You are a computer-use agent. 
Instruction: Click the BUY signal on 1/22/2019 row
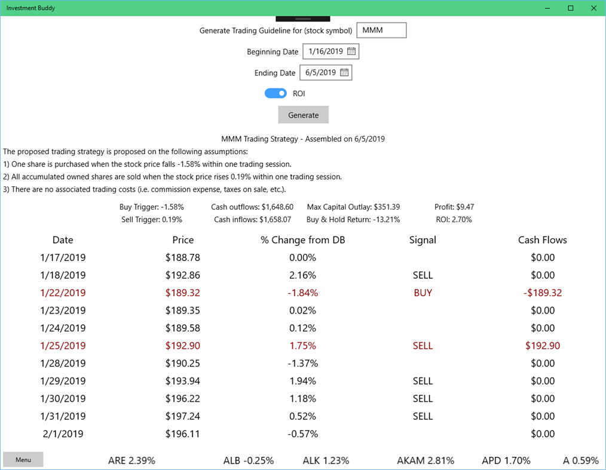(423, 293)
